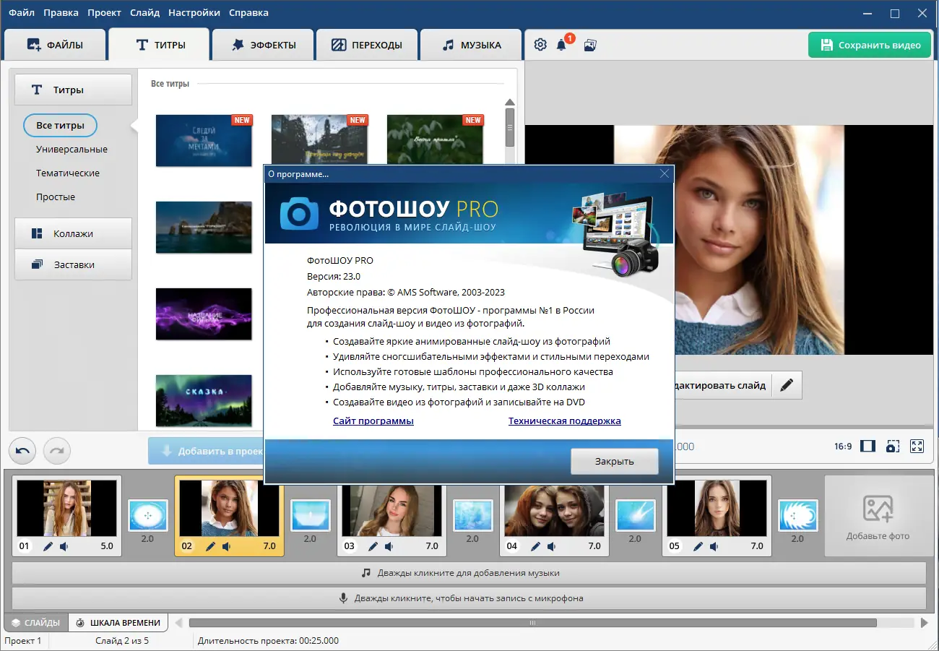Click the timeline horizontal scrollbar thumb
Screen dimensions: 939x651
point(533,623)
